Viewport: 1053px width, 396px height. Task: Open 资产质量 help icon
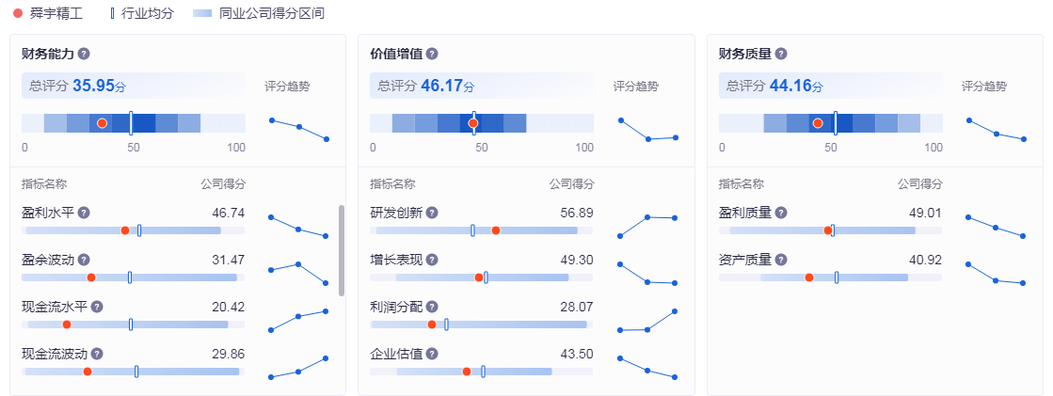click(780, 261)
